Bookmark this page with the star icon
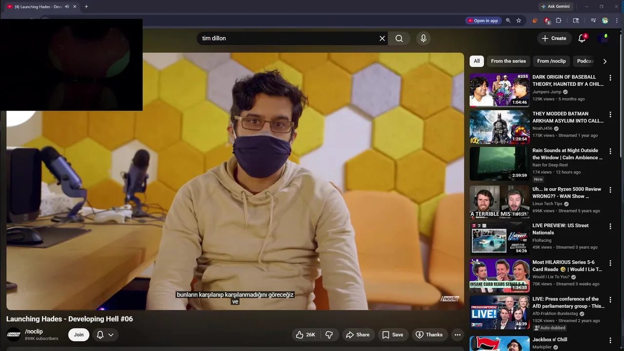Image resolution: width=624 pixels, height=351 pixels. pos(519,20)
